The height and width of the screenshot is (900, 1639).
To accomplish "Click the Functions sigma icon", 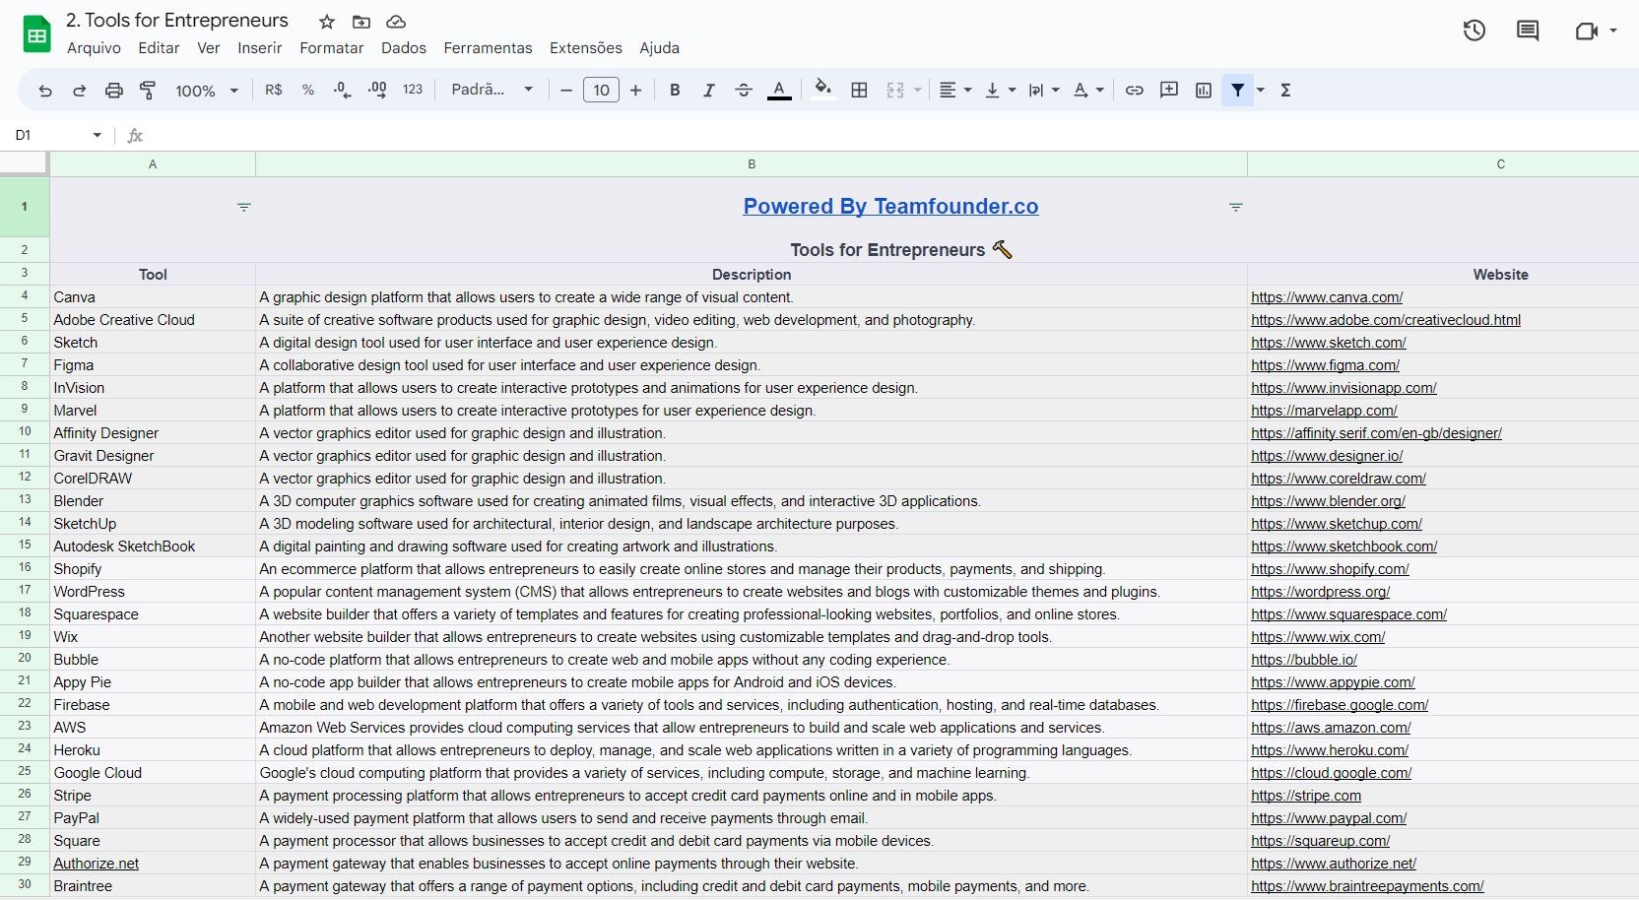I will (1285, 91).
